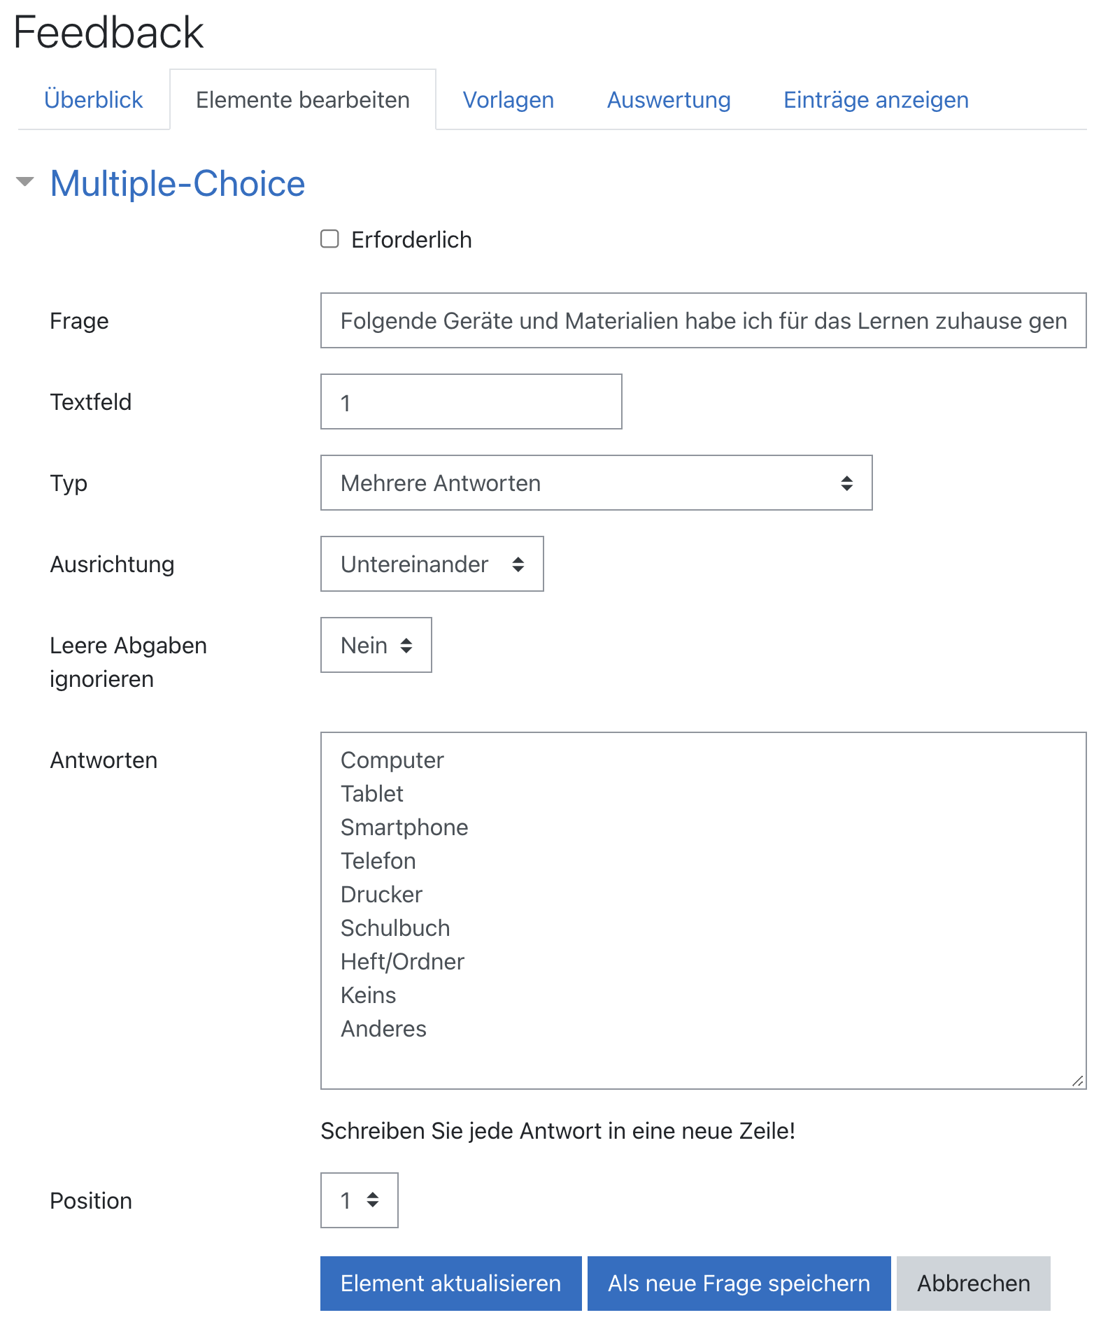This screenshot has width=1101, height=1322.
Task: Open the Vorlagen tab
Action: (508, 100)
